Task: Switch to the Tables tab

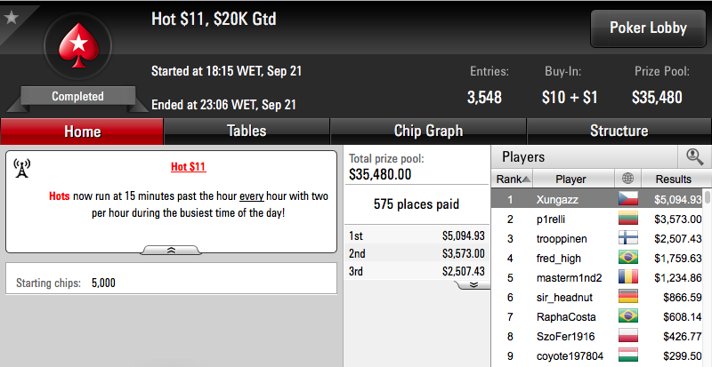Action: [x=247, y=132]
